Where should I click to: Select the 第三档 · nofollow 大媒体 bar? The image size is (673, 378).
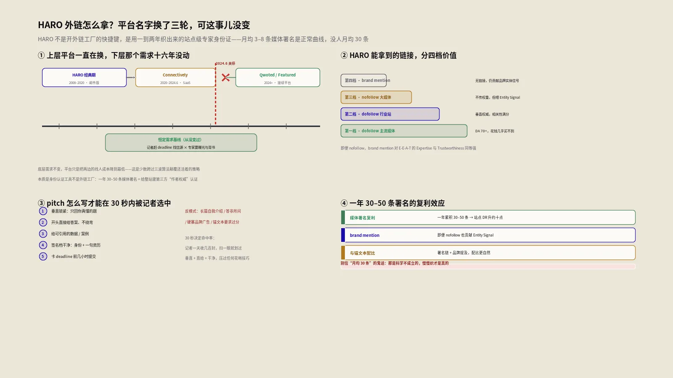[x=376, y=97]
